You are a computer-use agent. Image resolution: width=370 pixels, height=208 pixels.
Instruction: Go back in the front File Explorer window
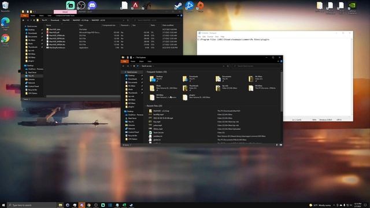(123, 66)
